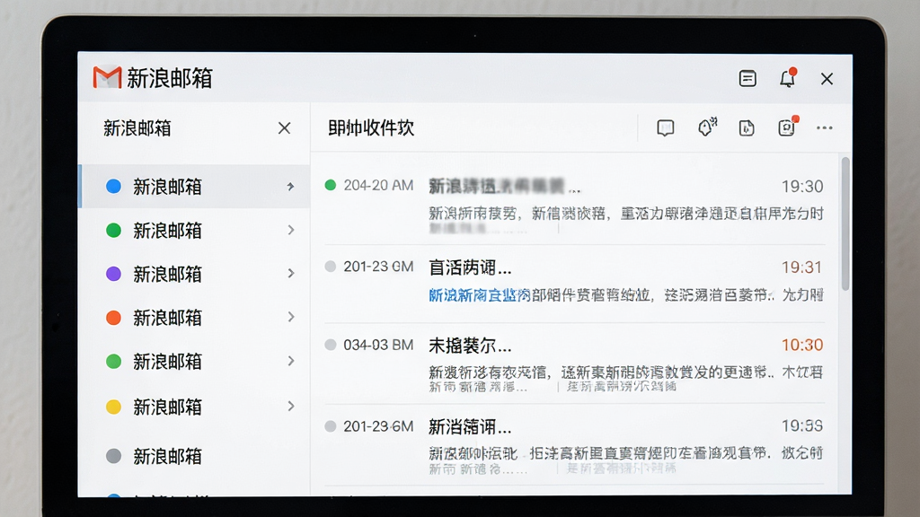Toggle green status dot of the 19:30 email
920x517 pixels.
(331, 185)
